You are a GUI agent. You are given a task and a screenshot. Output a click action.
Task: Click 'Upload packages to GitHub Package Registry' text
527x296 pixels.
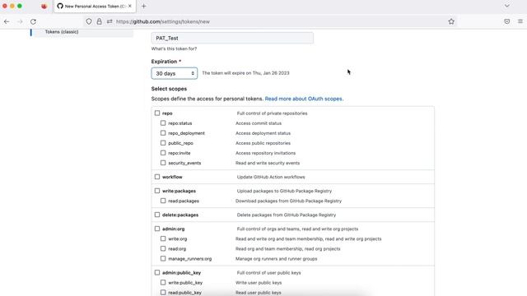284,191
